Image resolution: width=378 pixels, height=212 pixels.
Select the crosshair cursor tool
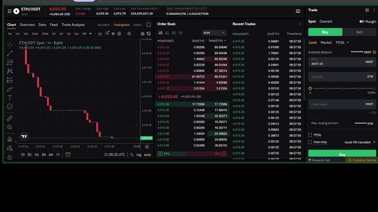10,44
